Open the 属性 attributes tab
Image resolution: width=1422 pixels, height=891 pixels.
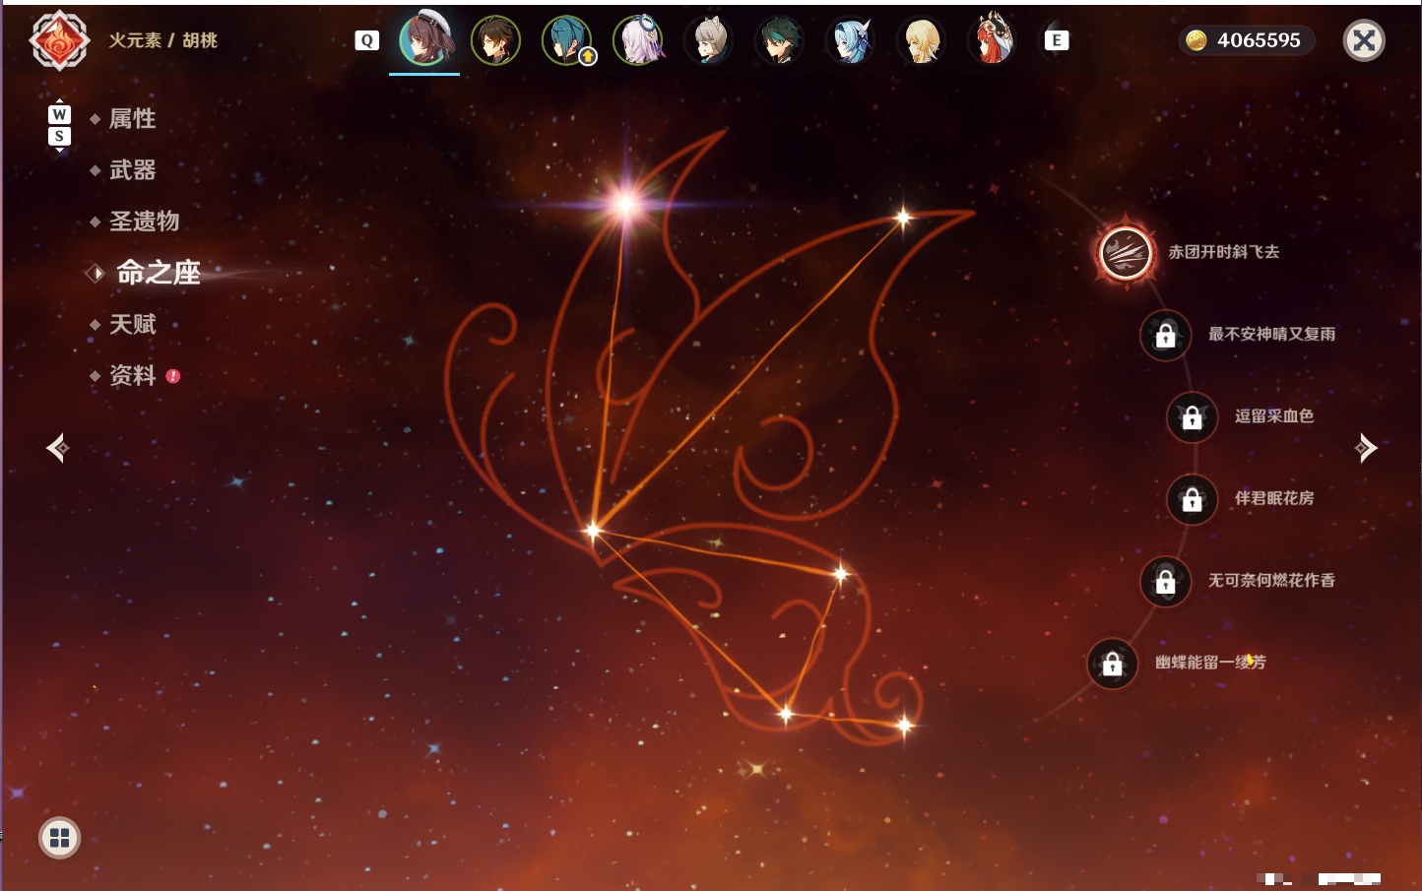click(132, 119)
